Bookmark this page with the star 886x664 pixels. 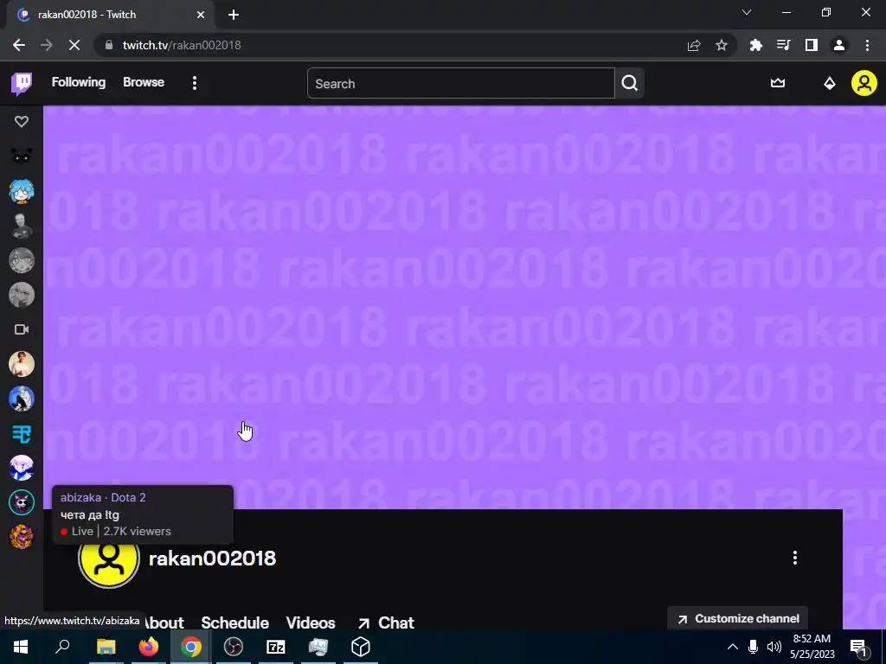721,45
